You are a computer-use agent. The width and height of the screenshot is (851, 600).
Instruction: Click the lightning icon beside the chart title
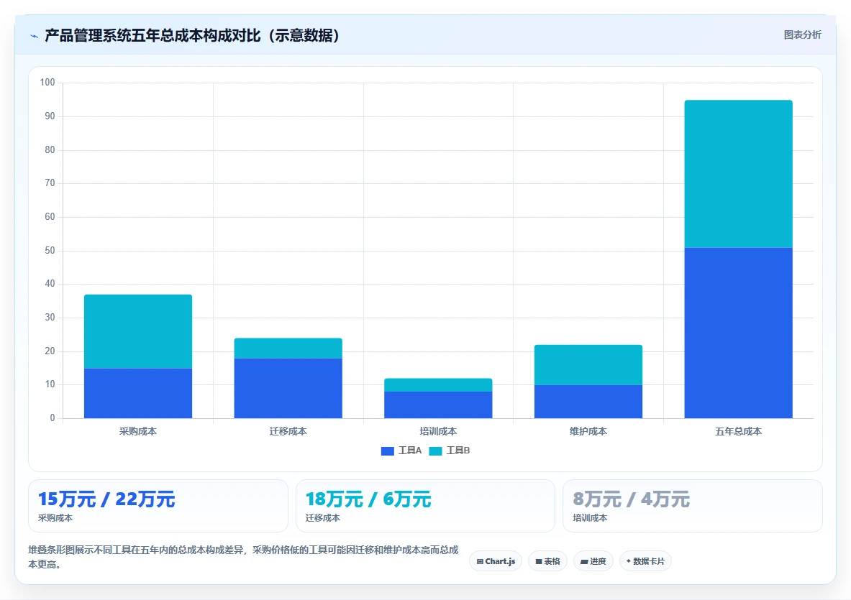(x=35, y=37)
